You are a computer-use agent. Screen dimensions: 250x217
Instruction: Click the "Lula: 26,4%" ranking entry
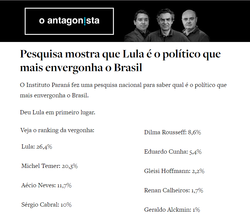pyautogui.click(x=37, y=146)
